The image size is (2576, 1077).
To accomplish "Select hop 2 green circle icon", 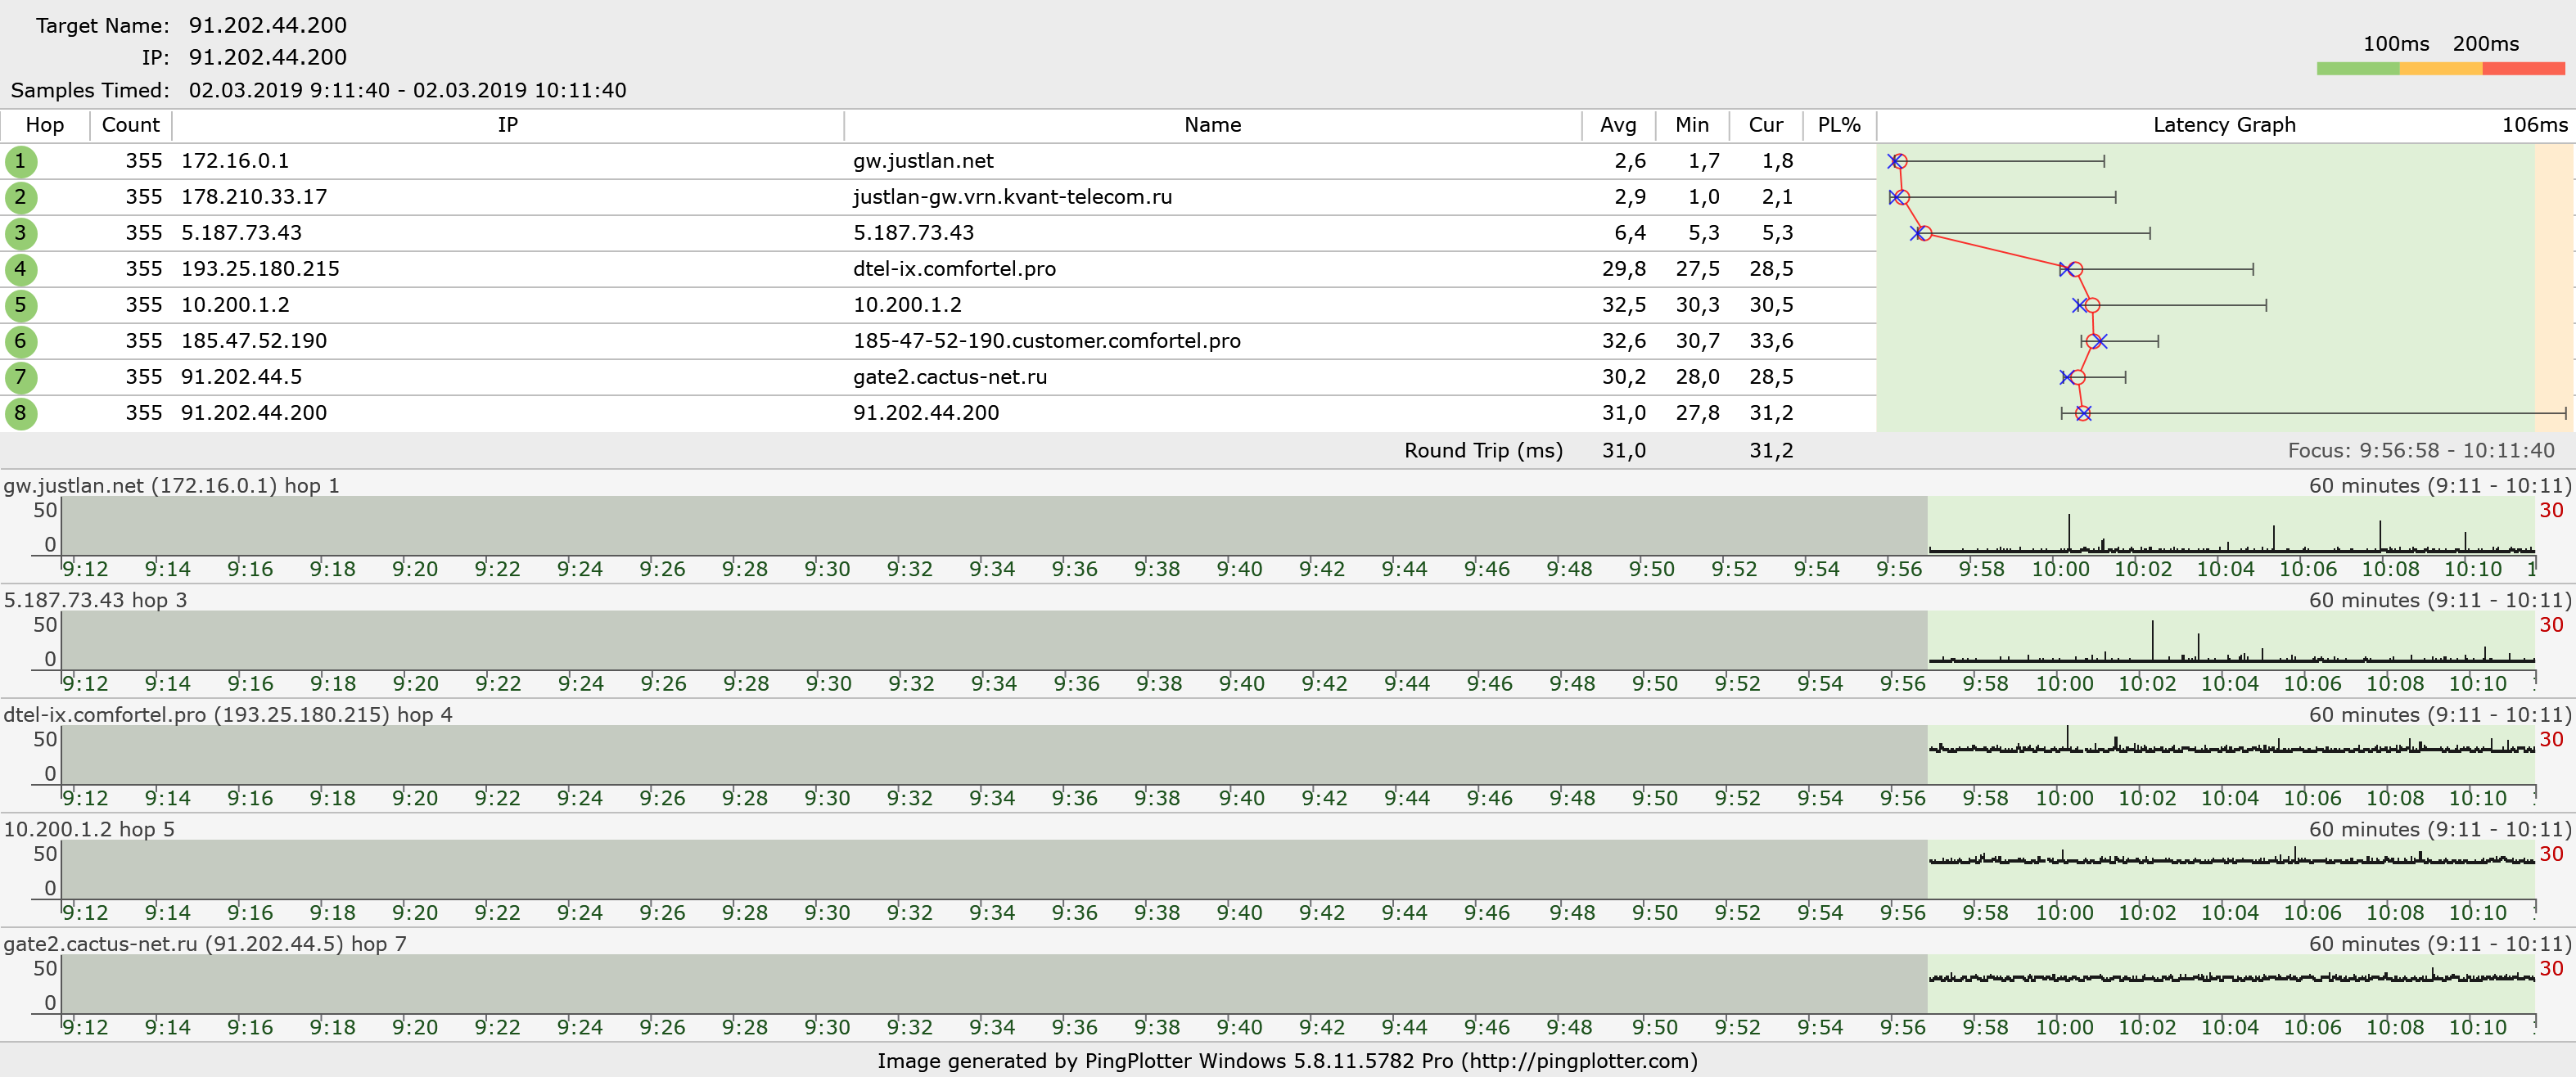I will coord(20,197).
